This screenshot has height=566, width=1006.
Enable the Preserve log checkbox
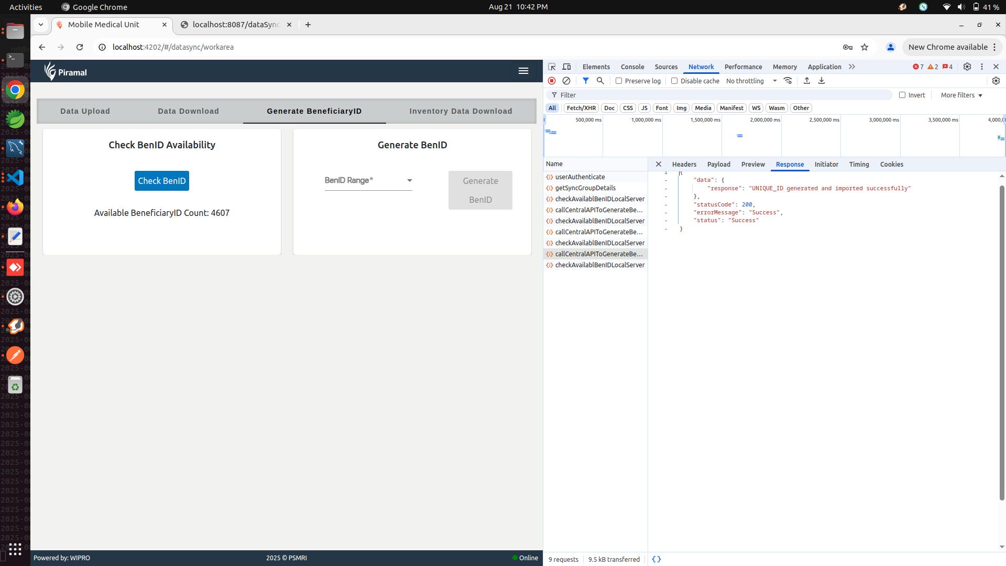619,81
